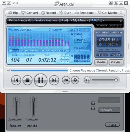Click the diagonal arrow button in the title bar
130x132 pixels.
tap(116, 3)
